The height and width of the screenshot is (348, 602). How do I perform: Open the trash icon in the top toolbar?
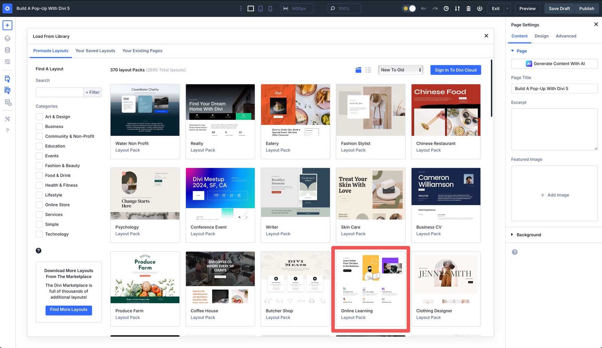[x=469, y=8]
